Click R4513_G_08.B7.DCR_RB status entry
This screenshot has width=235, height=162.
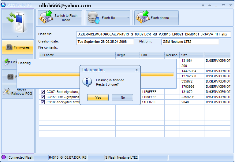click(68, 157)
